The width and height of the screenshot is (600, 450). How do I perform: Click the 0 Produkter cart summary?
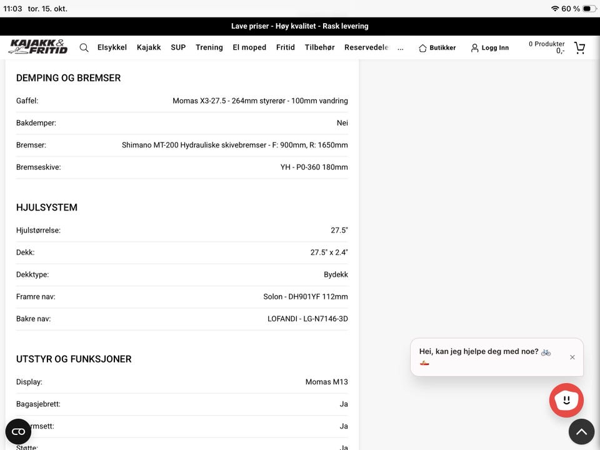pos(546,47)
